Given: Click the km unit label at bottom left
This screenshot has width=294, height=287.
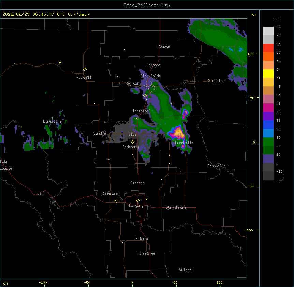Looking at the screenshot, I should click(5, 283).
